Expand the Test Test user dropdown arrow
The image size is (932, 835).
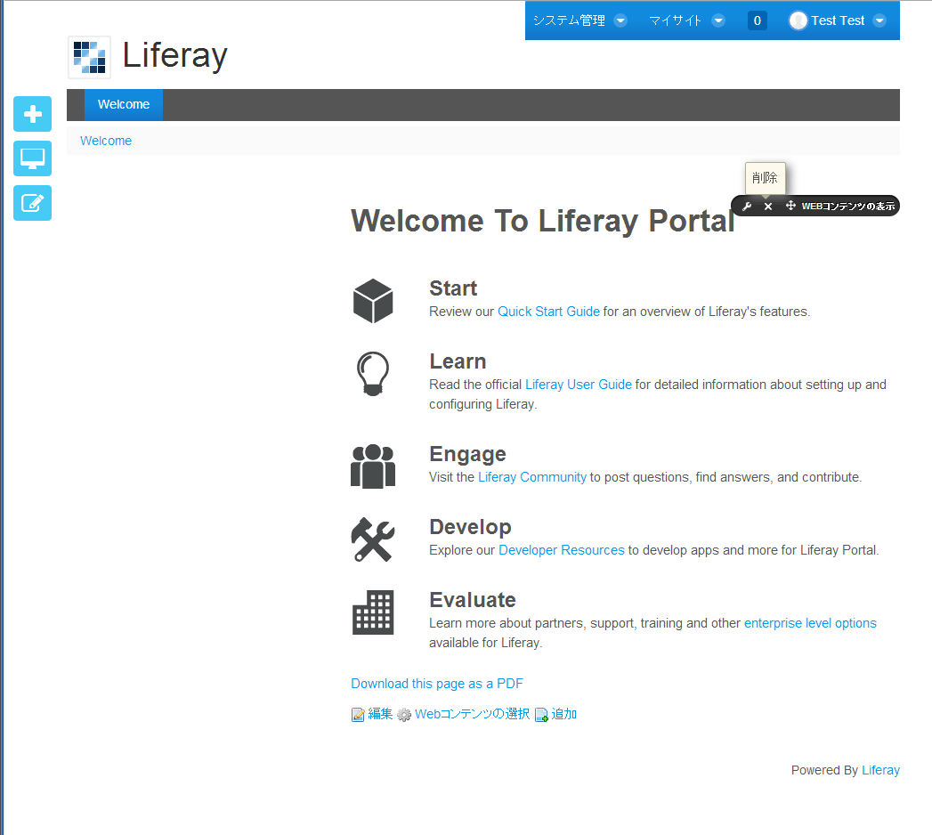[879, 20]
